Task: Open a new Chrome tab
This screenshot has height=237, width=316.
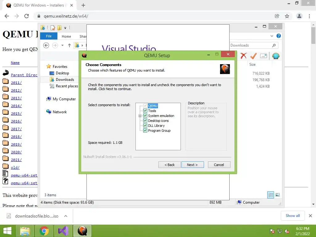Action: [x=83, y=5]
